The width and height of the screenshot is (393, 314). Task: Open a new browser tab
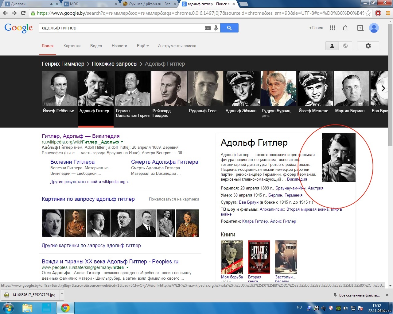pos(243,4)
